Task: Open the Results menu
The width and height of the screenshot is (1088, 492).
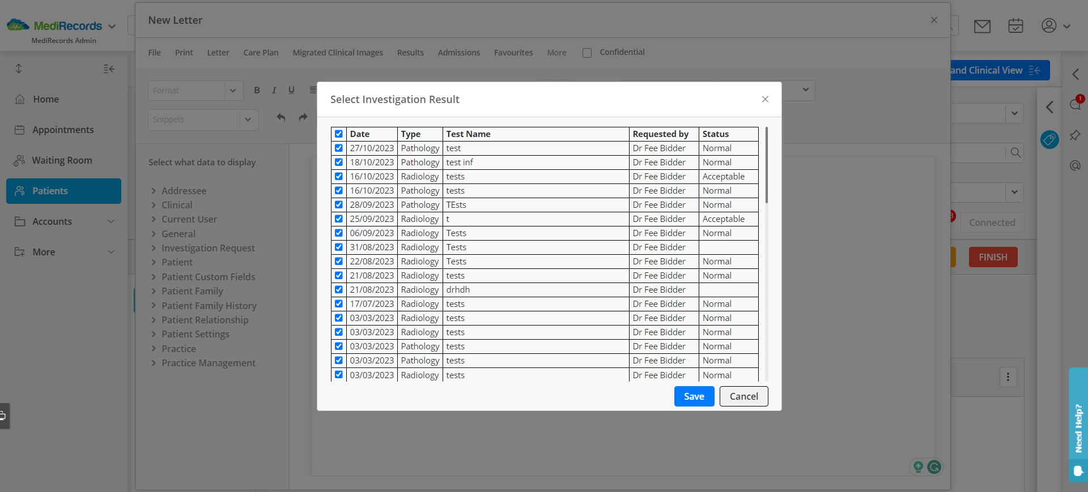Action: pyautogui.click(x=410, y=53)
